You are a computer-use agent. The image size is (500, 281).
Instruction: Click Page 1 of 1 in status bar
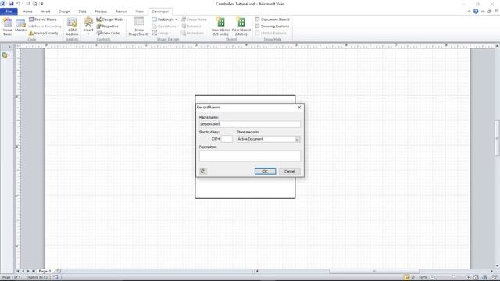pos(11,278)
